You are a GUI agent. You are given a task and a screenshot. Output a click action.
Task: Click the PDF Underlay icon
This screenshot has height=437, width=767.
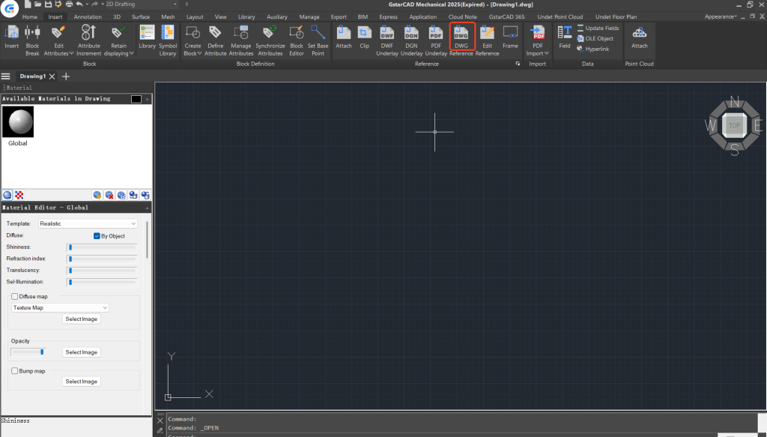pyautogui.click(x=436, y=40)
